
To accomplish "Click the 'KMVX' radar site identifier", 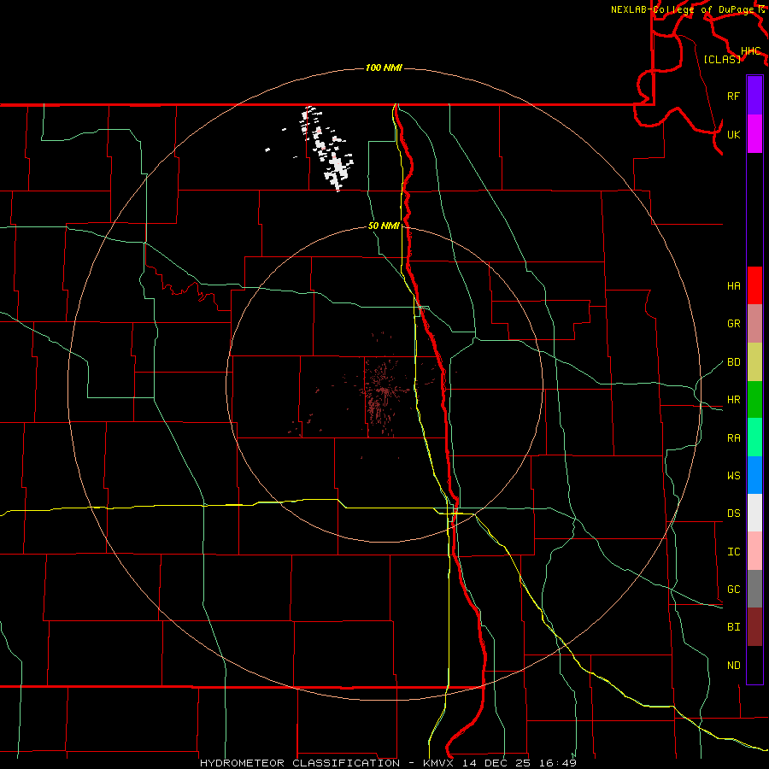I will click(x=438, y=763).
